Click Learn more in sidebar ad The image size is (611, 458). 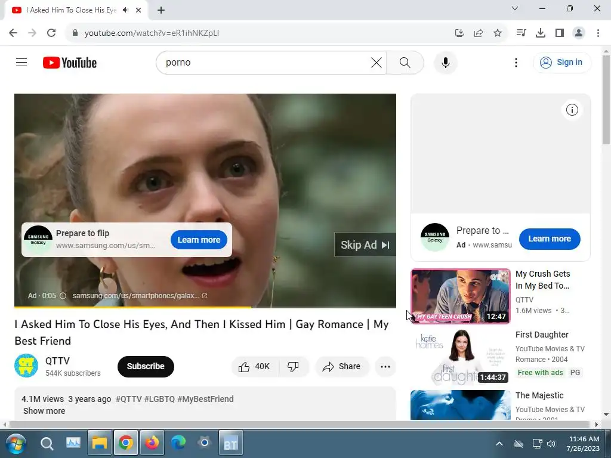point(550,239)
